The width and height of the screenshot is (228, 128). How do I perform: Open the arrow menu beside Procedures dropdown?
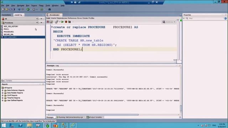pyautogui.click(x=41, y=23)
